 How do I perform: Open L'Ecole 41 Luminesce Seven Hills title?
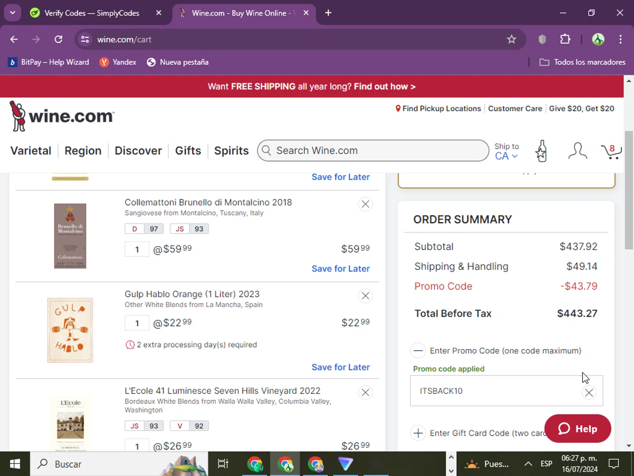click(222, 391)
